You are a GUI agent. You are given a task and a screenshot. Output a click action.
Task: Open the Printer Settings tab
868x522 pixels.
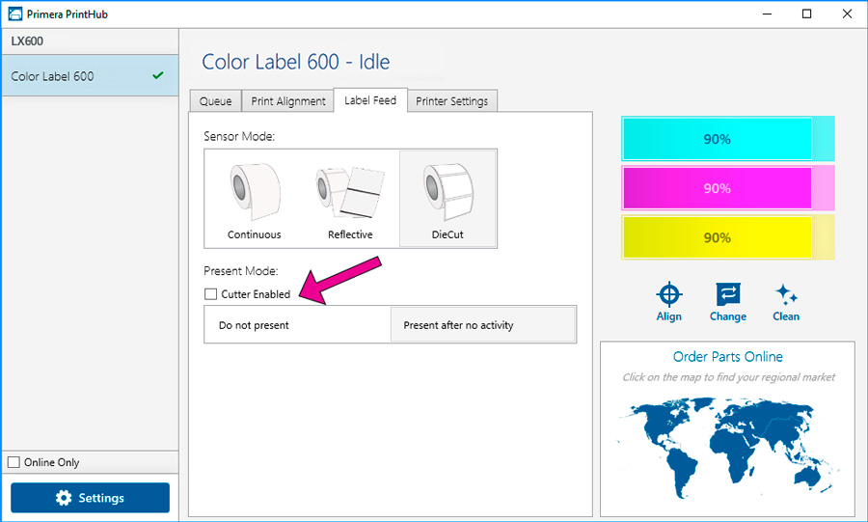(451, 100)
